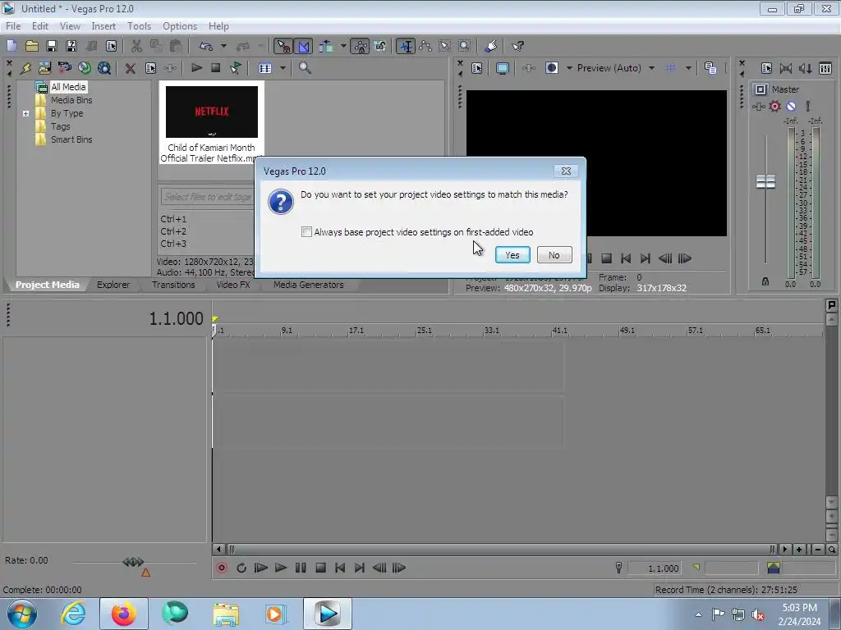The height and width of the screenshot is (630, 841).
Task: Select the Media Bins folder
Action: pos(71,100)
